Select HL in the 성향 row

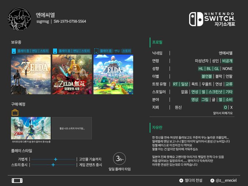point(201,69)
